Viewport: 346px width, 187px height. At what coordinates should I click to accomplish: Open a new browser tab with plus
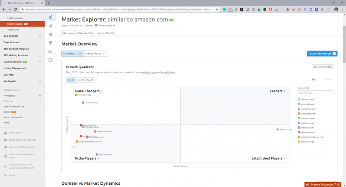click(49, 3)
